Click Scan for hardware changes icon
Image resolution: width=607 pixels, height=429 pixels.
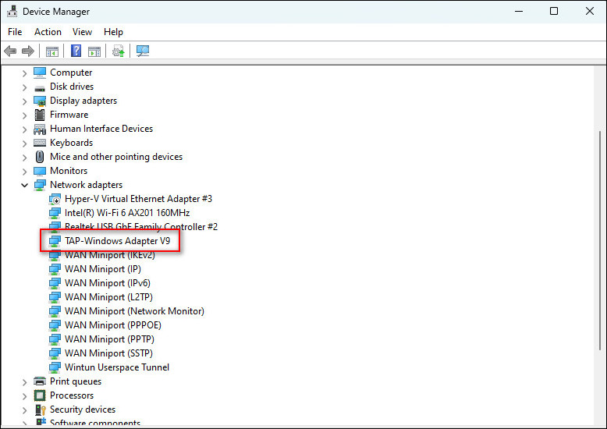[143, 51]
